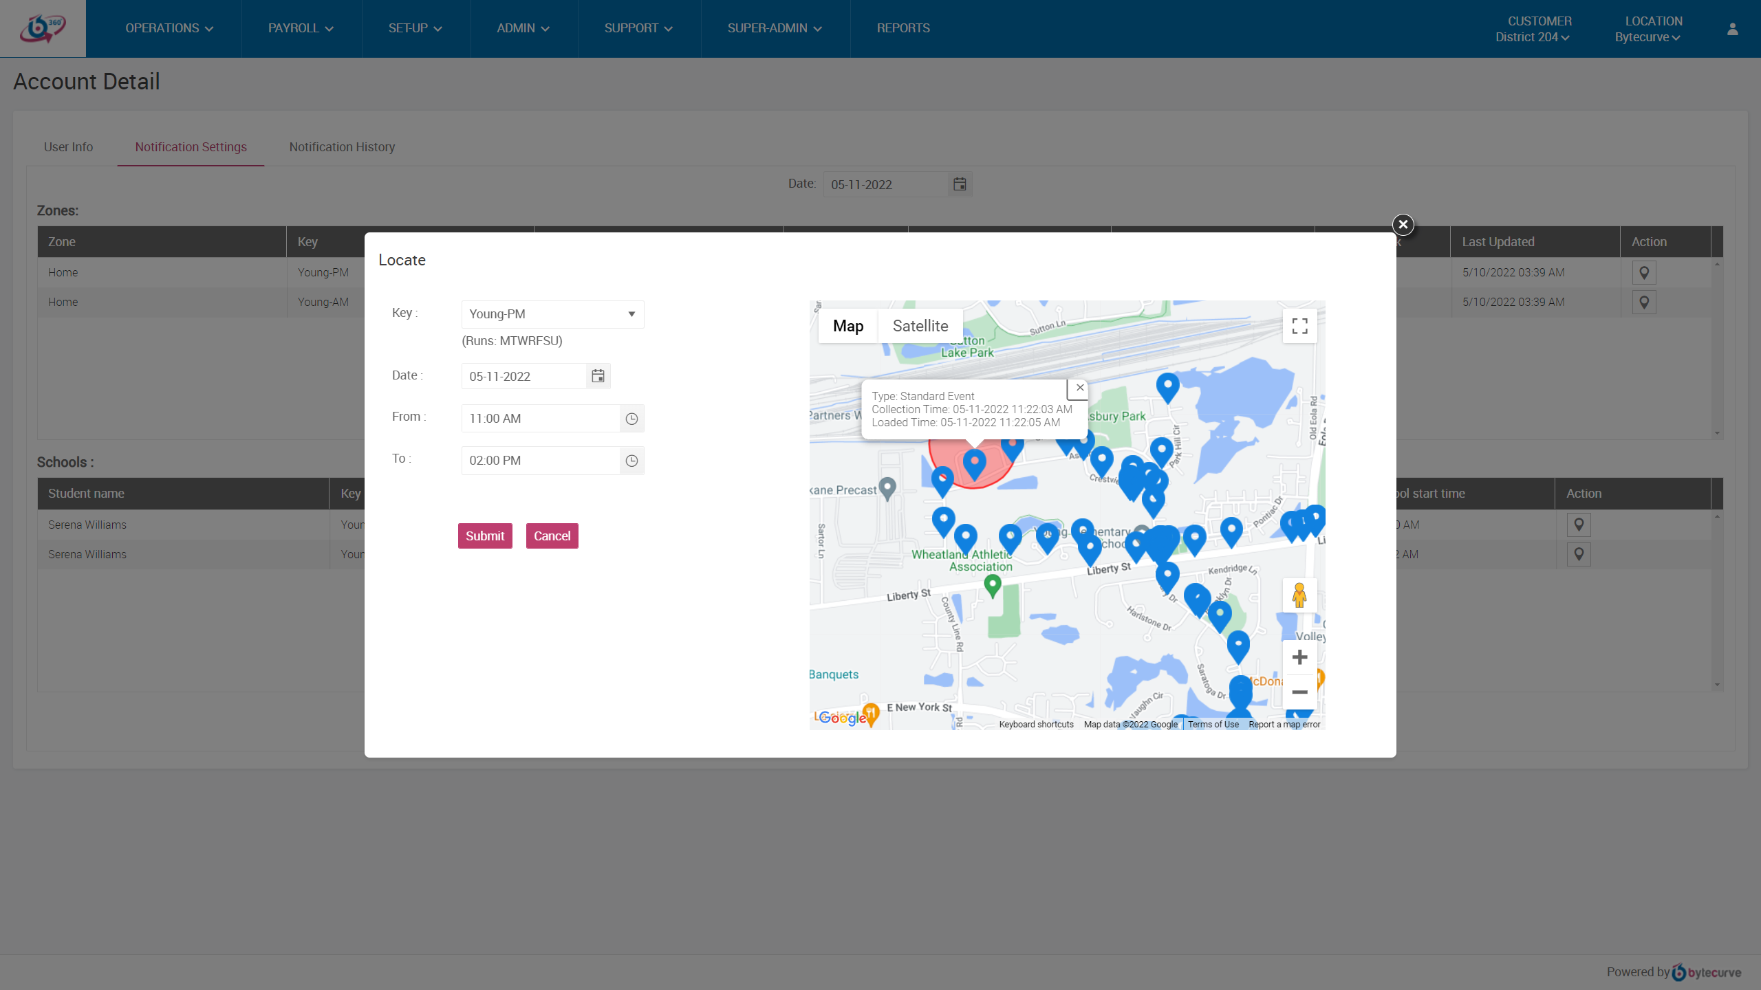The height and width of the screenshot is (990, 1761).
Task: Click the bus marker in red circle
Action: pos(974,463)
